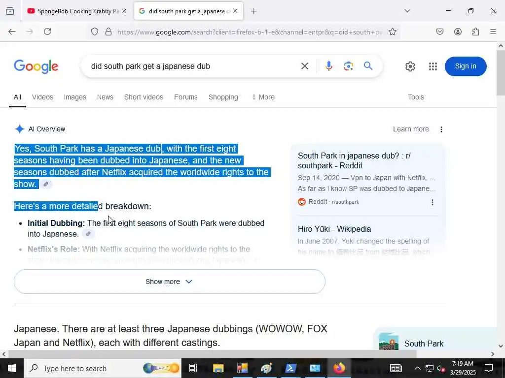The height and width of the screenshot is (378, 505).
Task: Expand the More search filters menu
Action: coord(263,97)
